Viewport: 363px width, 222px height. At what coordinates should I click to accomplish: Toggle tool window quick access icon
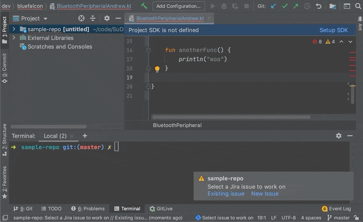coord(5,218)
